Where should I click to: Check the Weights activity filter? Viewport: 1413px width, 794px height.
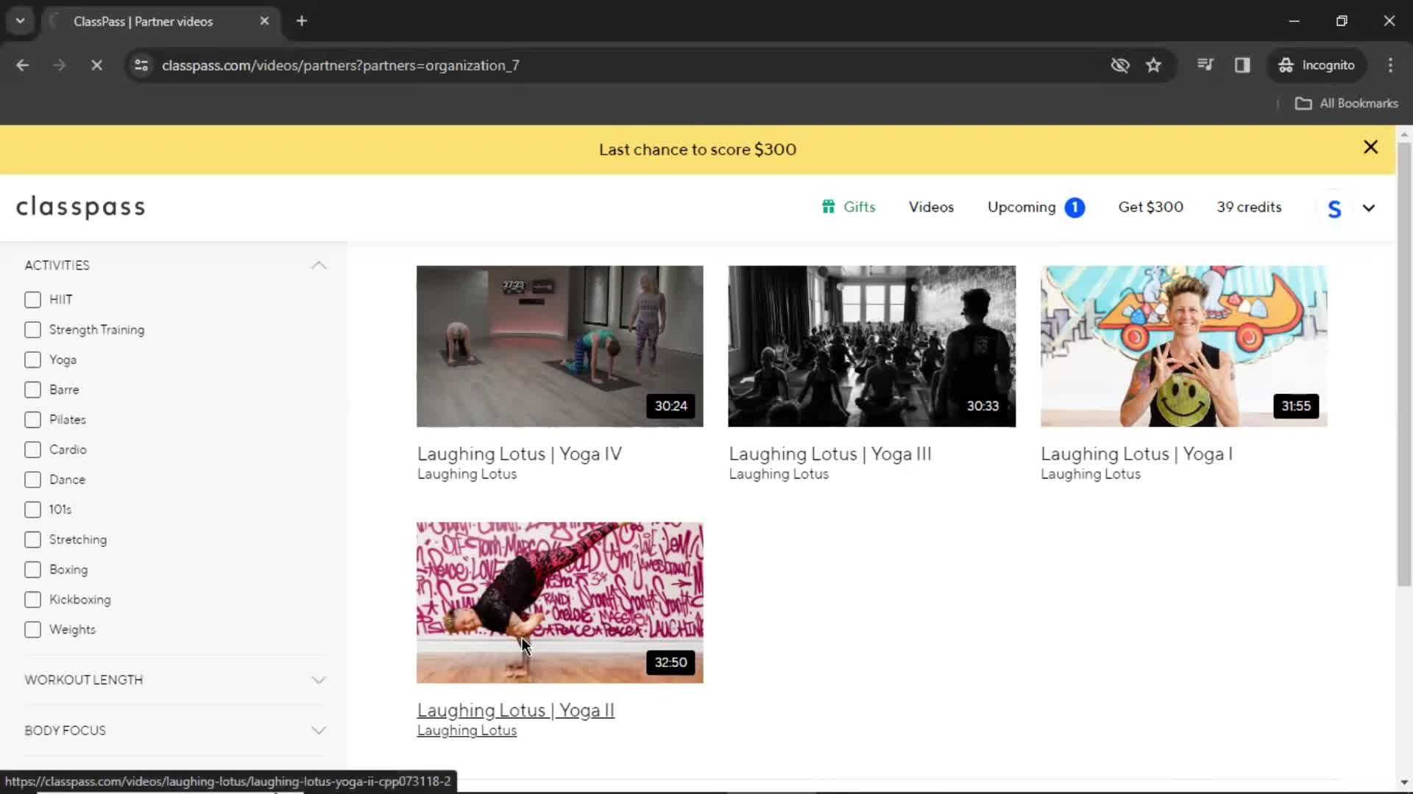coord(32,630)
